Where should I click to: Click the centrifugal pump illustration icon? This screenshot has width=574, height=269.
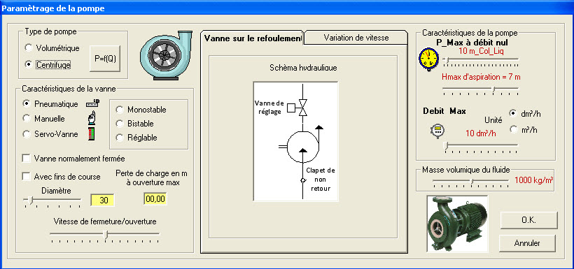pyautogui.click(x=166, y=55)
